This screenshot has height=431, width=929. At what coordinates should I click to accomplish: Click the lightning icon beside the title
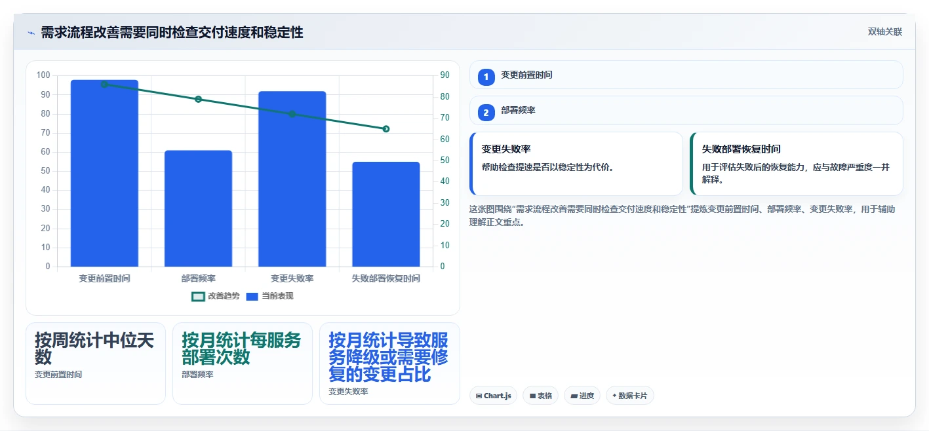pos(31,33)
